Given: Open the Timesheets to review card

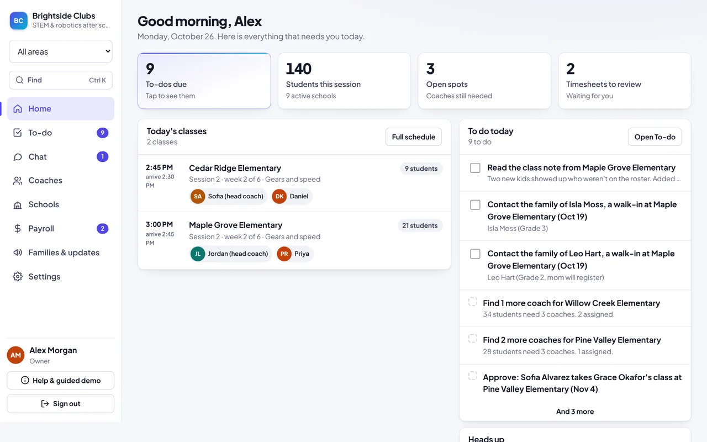Looking at the screenshot, I should click(625, 81).
